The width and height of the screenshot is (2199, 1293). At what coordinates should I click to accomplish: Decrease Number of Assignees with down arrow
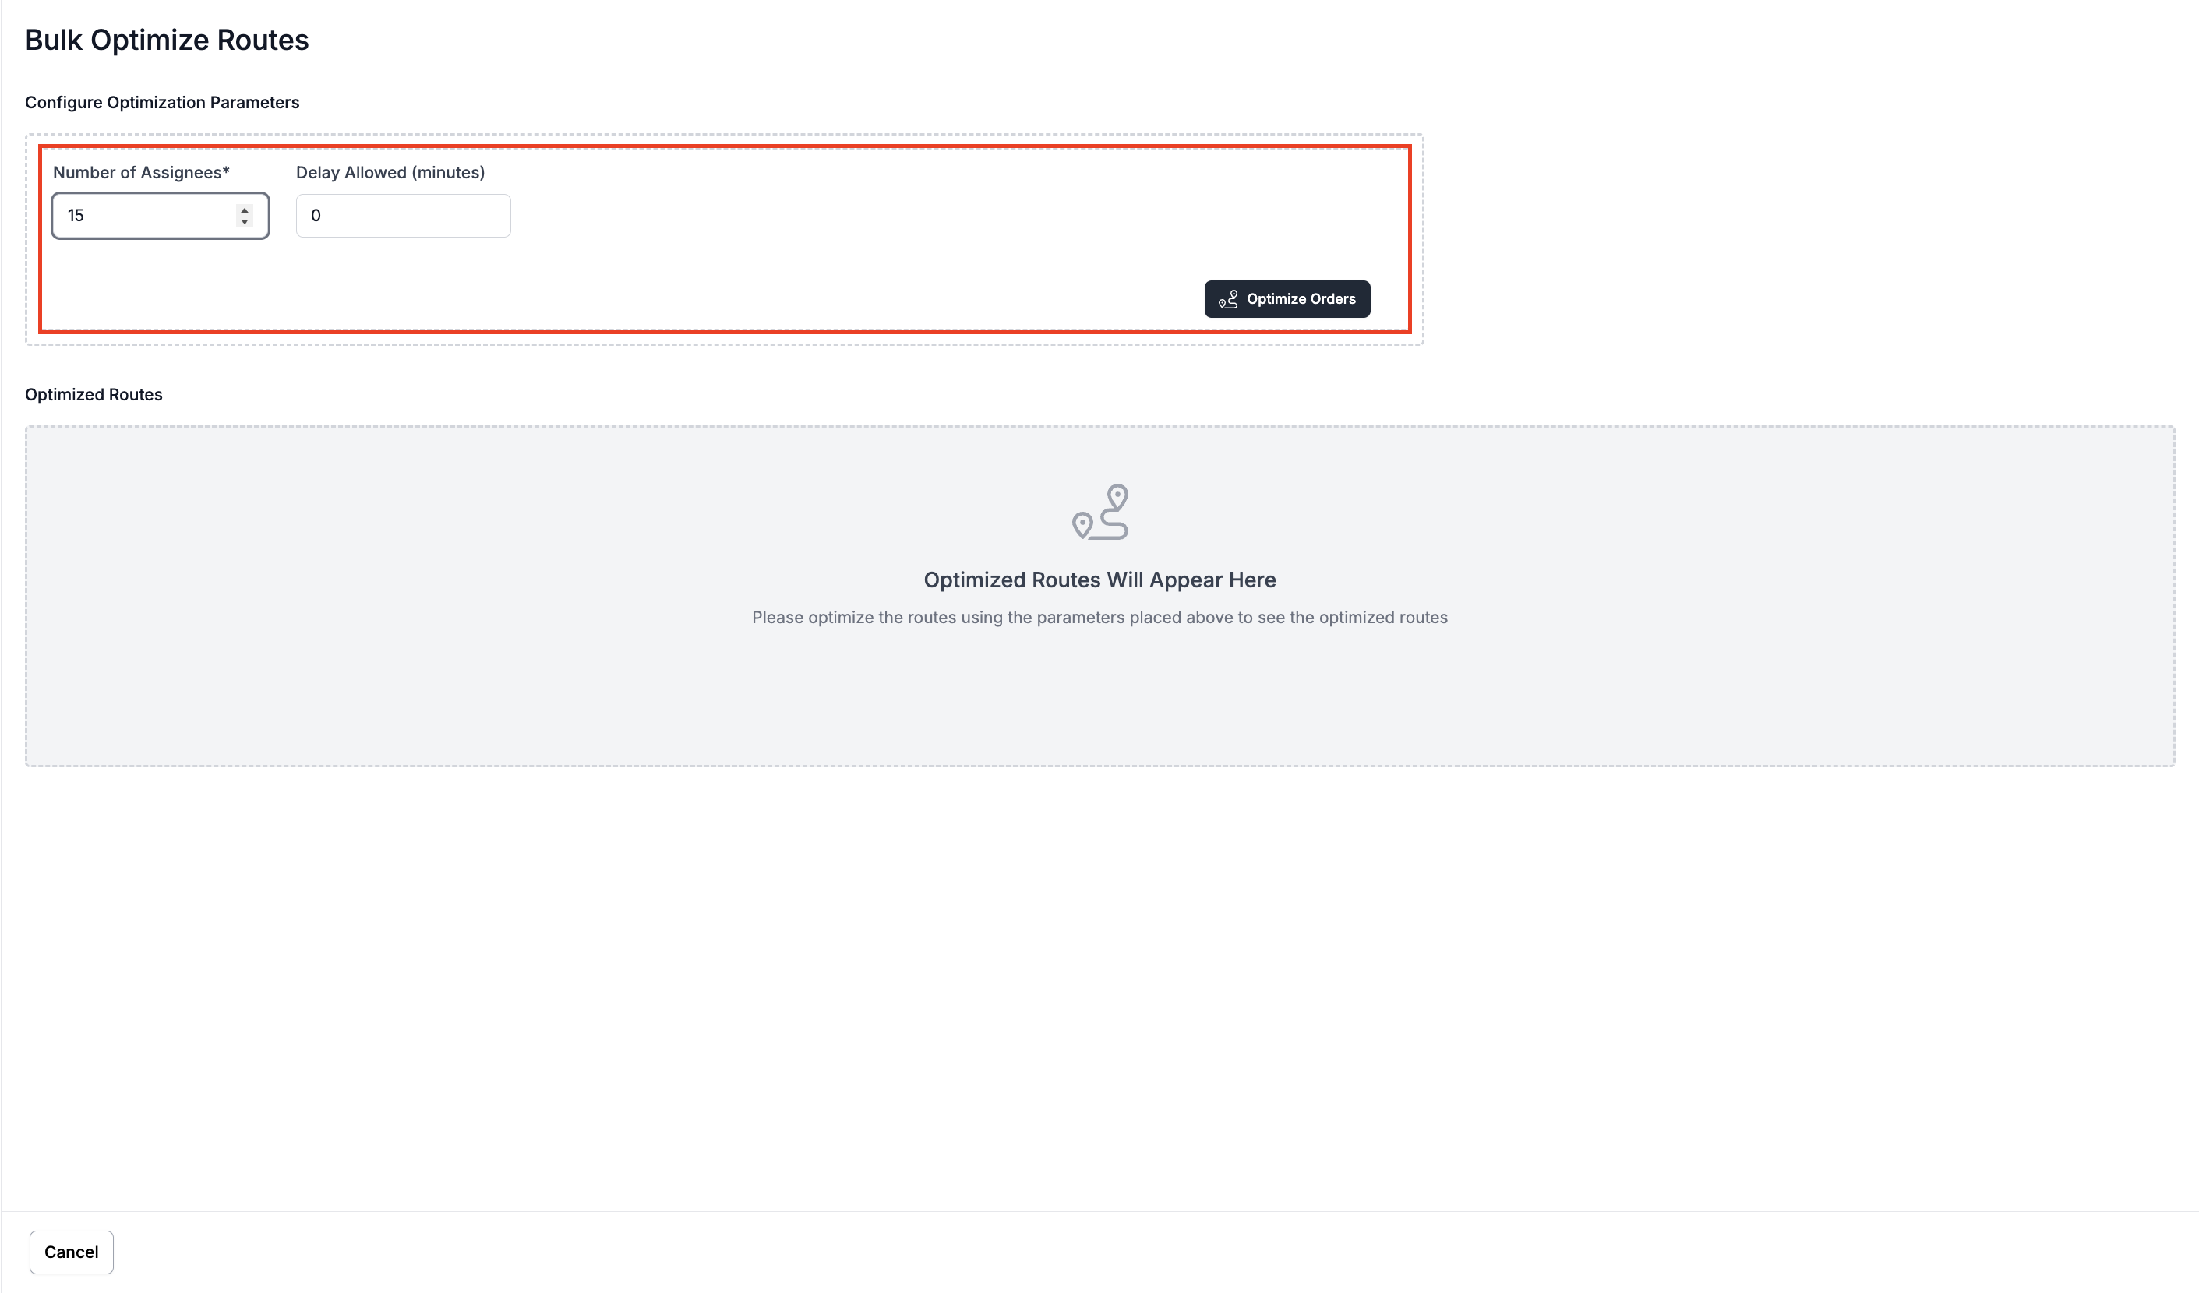tap(245, 222)
